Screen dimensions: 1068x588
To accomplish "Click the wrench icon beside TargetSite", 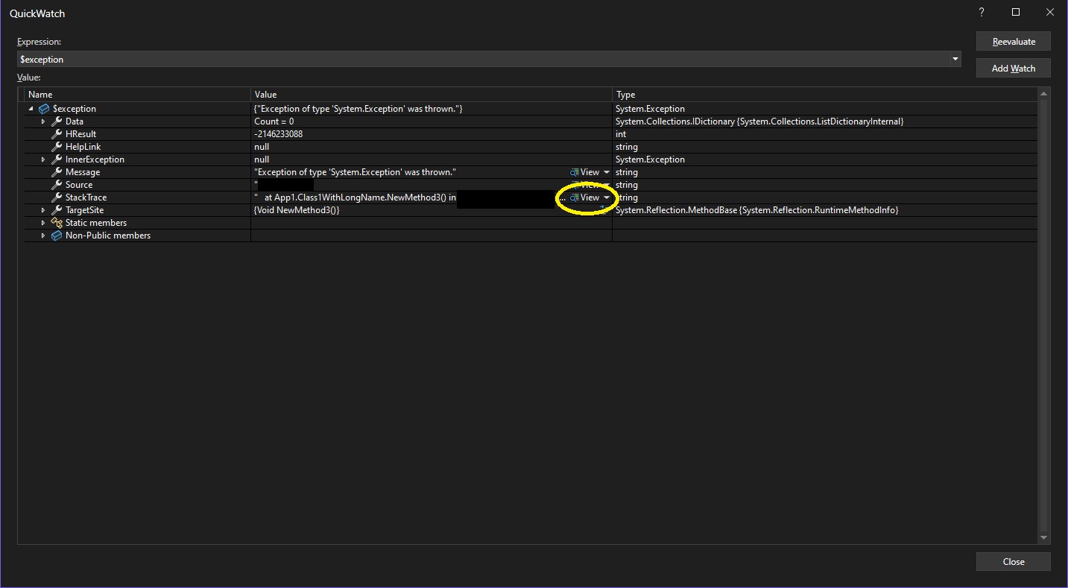I will (x=57, y=210).
